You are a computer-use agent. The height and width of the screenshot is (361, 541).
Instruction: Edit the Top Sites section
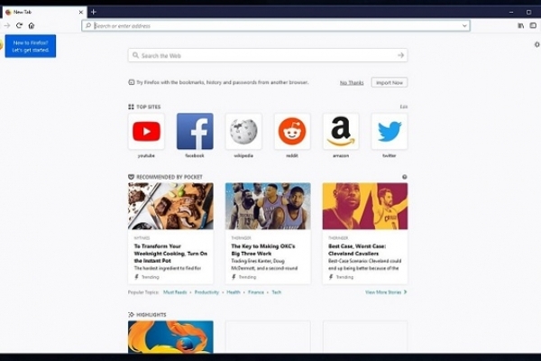click(x=404, y=106)
